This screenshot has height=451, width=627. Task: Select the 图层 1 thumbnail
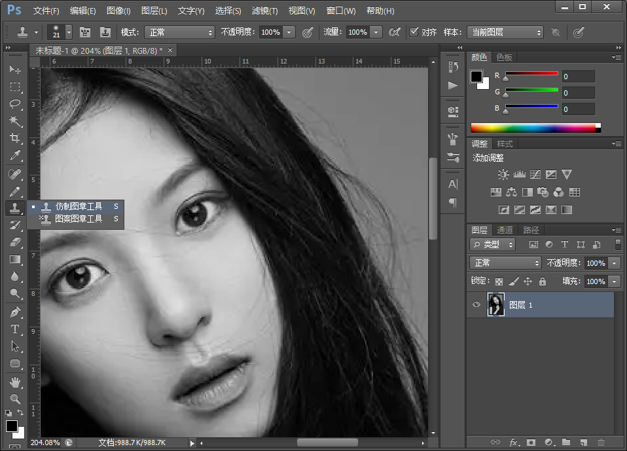pos(496,304)
